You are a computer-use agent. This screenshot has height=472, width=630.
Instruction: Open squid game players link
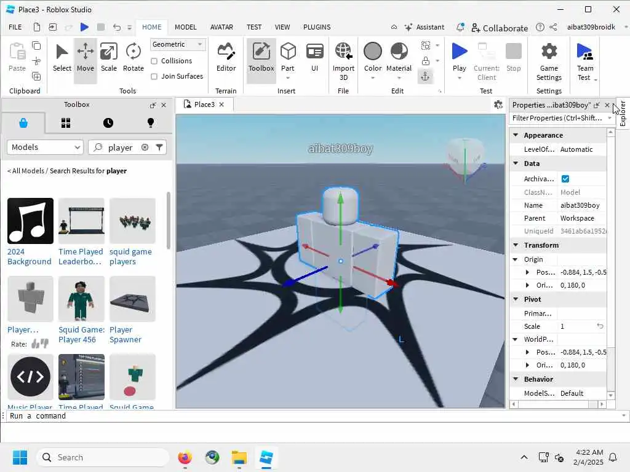(x=130, y=256)
